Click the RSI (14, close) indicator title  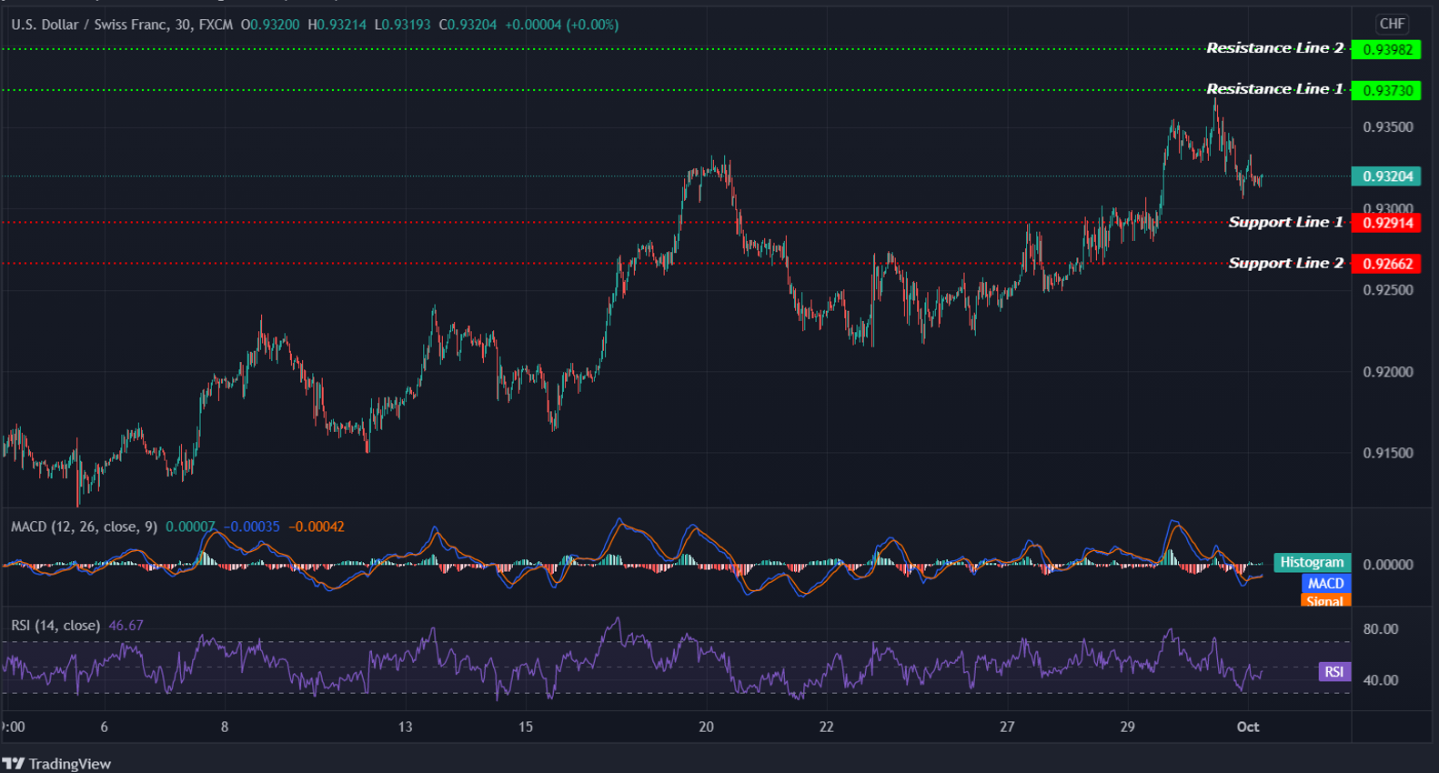(55, 626)
